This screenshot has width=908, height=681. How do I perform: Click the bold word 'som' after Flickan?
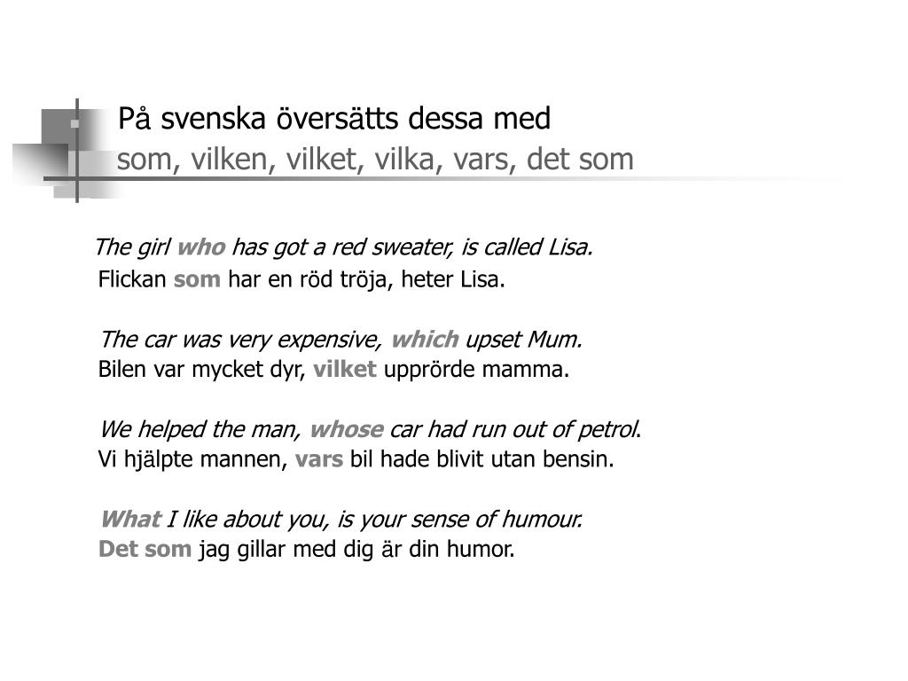(x=197, y=279)
